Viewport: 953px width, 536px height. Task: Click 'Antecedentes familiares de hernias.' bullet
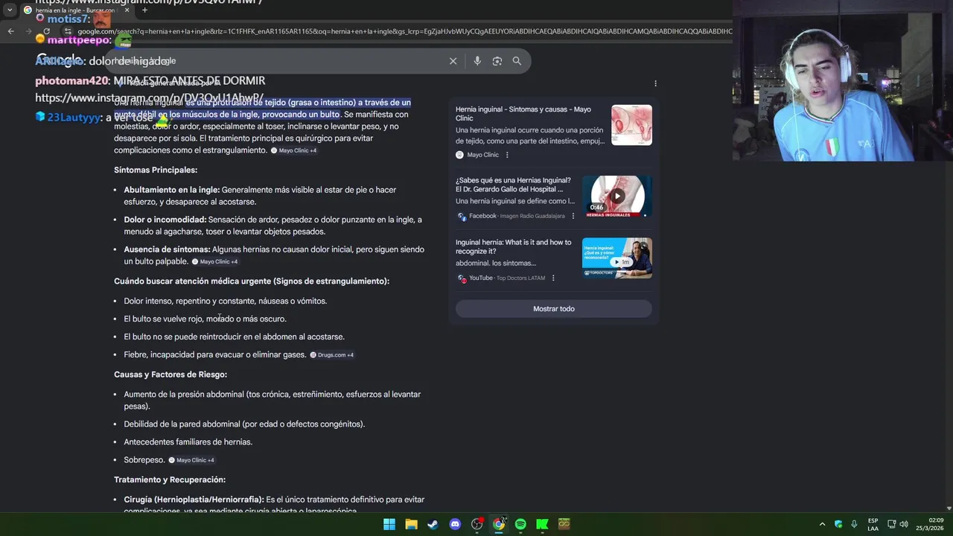pyautogui.click(x=188, y=442)
